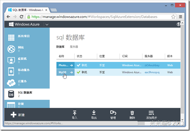Click the vertical scrollbar thumb
190x131 pixels.
[182, 69]
